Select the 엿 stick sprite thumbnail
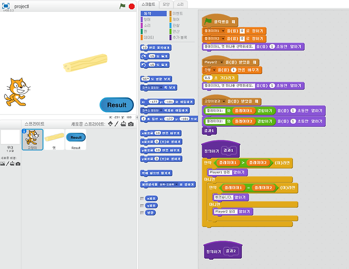 tap(54, 140)
